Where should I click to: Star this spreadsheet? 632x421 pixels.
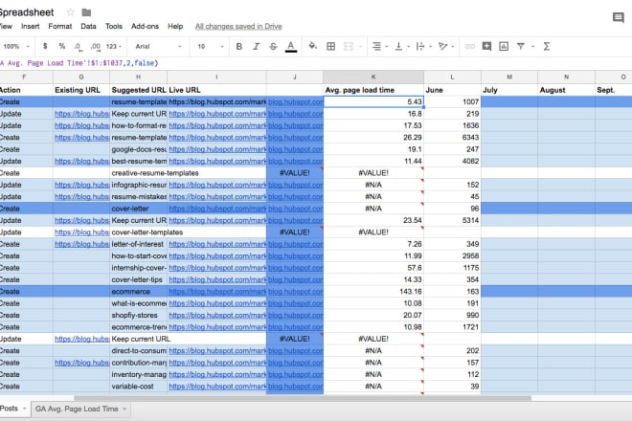coord(71,12)
